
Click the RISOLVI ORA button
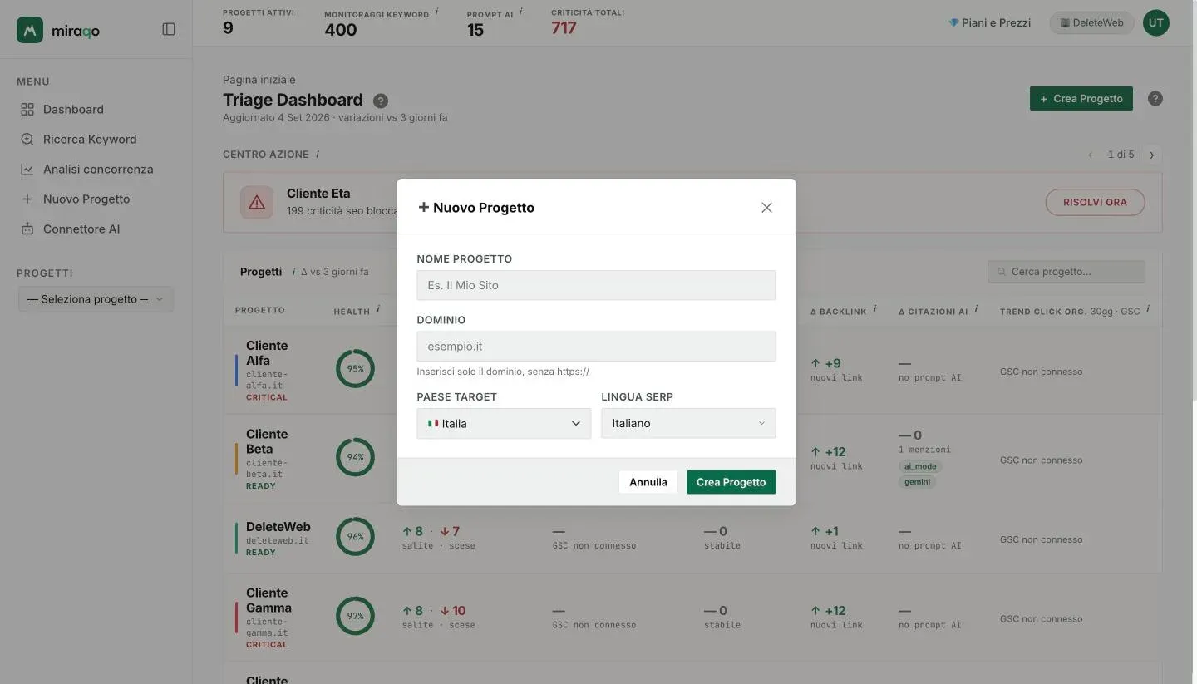pyautogui.click(x=1095, y=202)
